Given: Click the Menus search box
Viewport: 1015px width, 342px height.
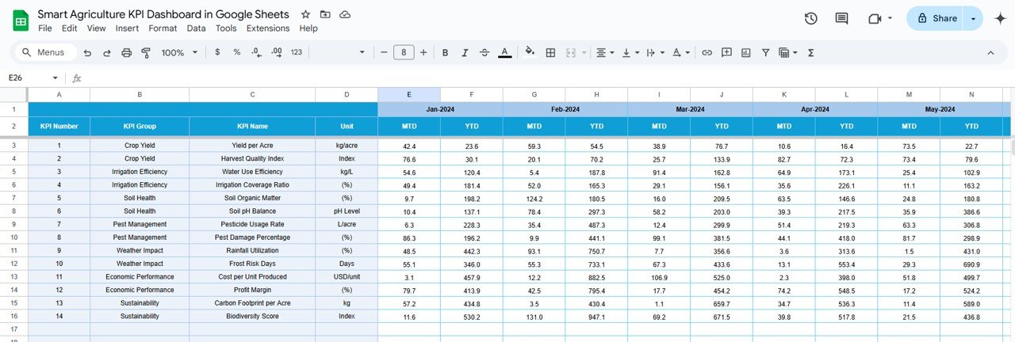Looking at the screenshot, I should click(x=45, y=52).
